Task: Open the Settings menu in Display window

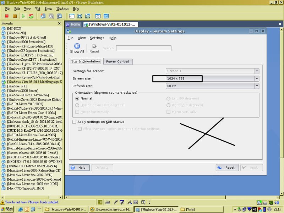Action: click(97, 38)
